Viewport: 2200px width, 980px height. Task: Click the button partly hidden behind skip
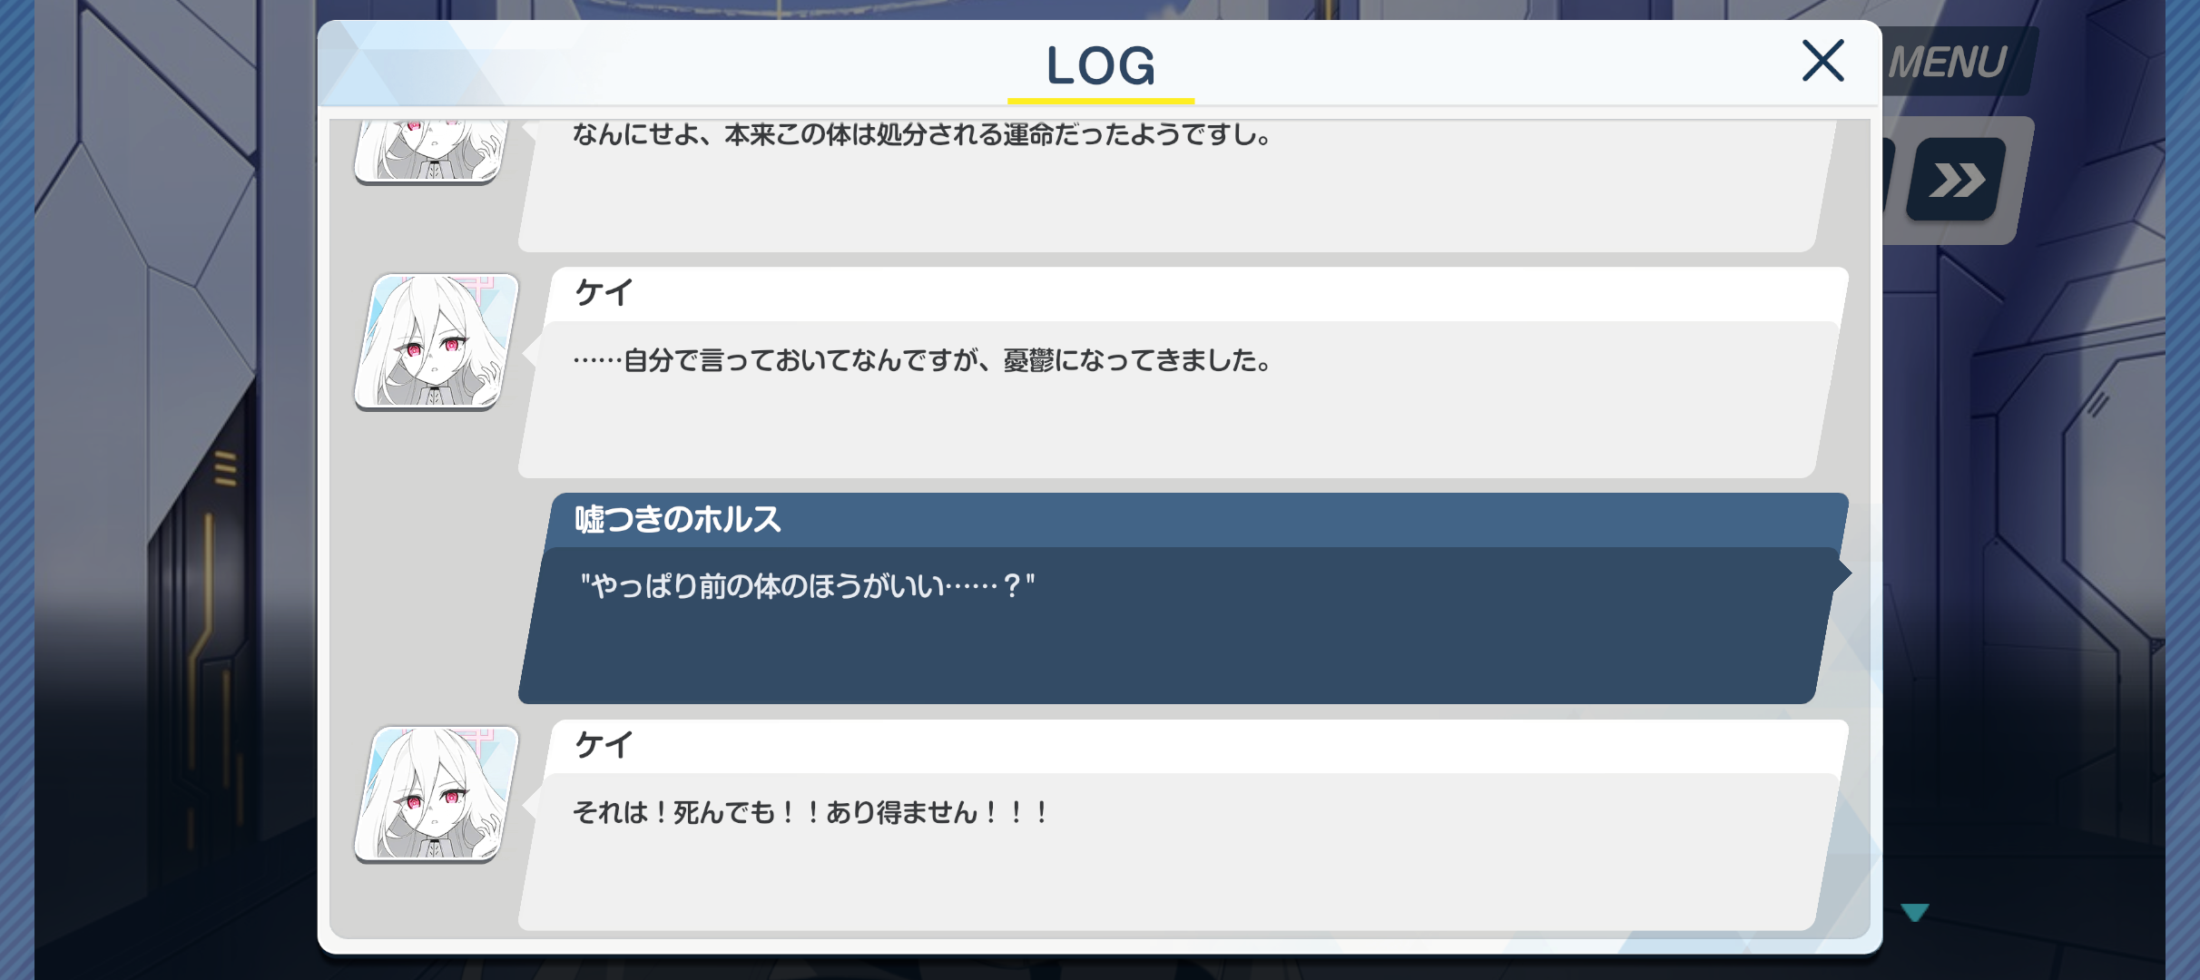1890,180
